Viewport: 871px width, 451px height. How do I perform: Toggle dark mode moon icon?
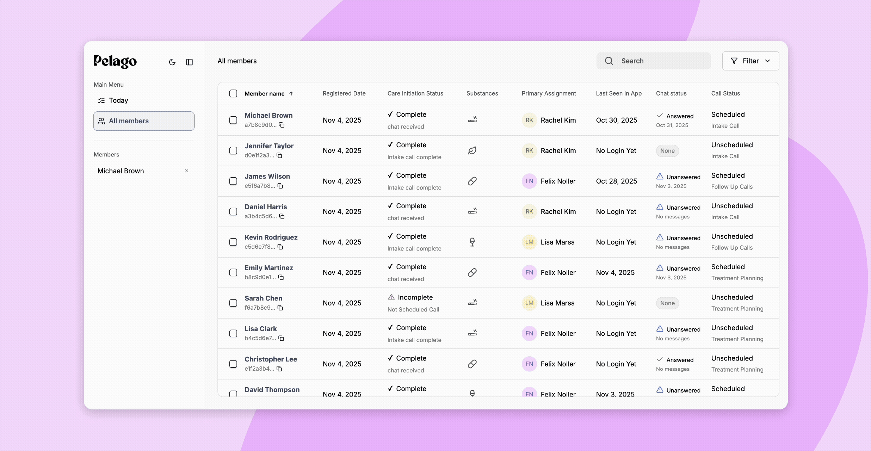click(172, 62)
